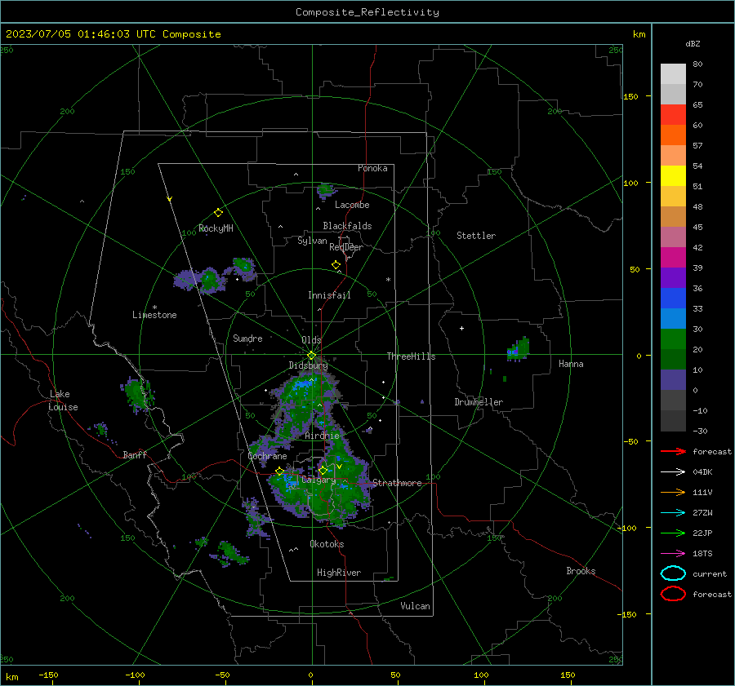
Task: Click the Okotoks label
Action: (x=327, y=544)
